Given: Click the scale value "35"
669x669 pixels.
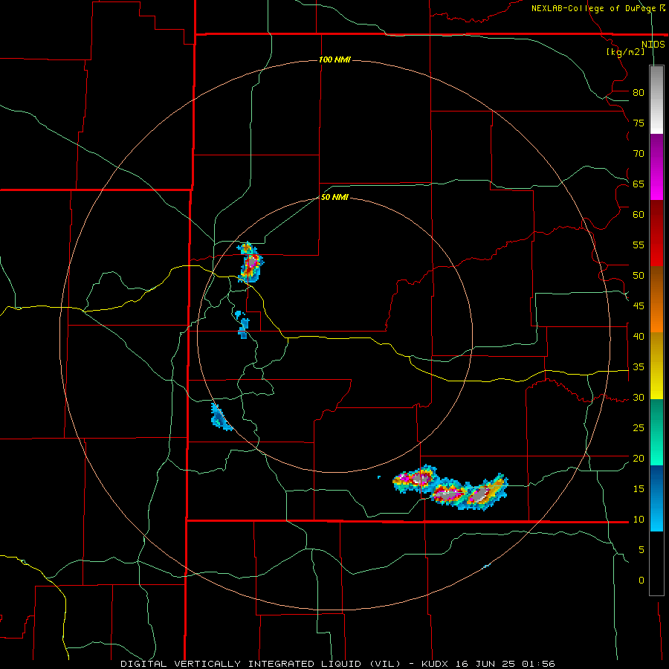Looking at the screenshot, I should (639, 367).
